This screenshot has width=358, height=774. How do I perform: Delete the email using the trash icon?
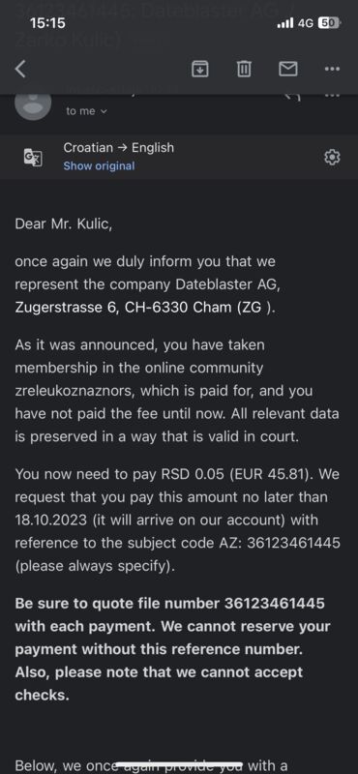pyautogui.click(x=244, y=69)
